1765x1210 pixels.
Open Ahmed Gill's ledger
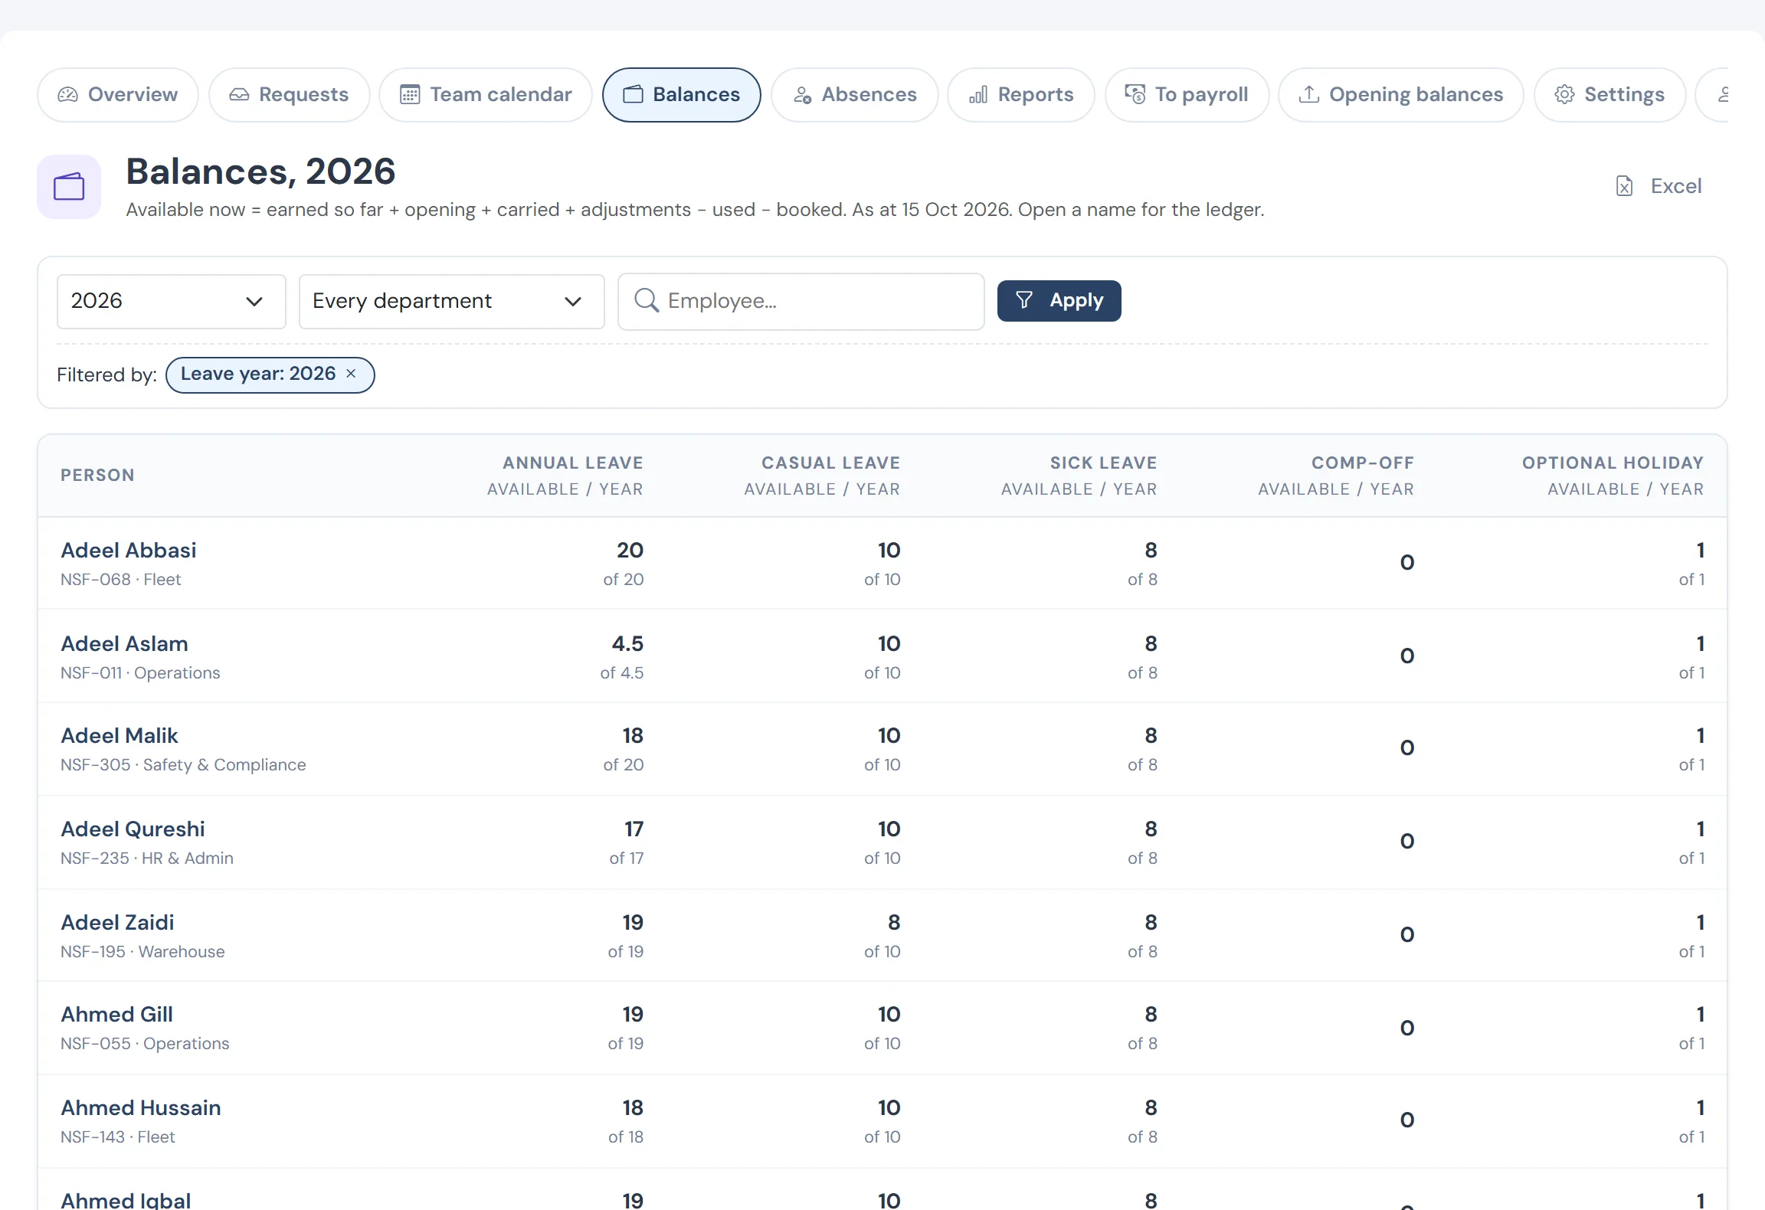click(x=116, y=1014)
